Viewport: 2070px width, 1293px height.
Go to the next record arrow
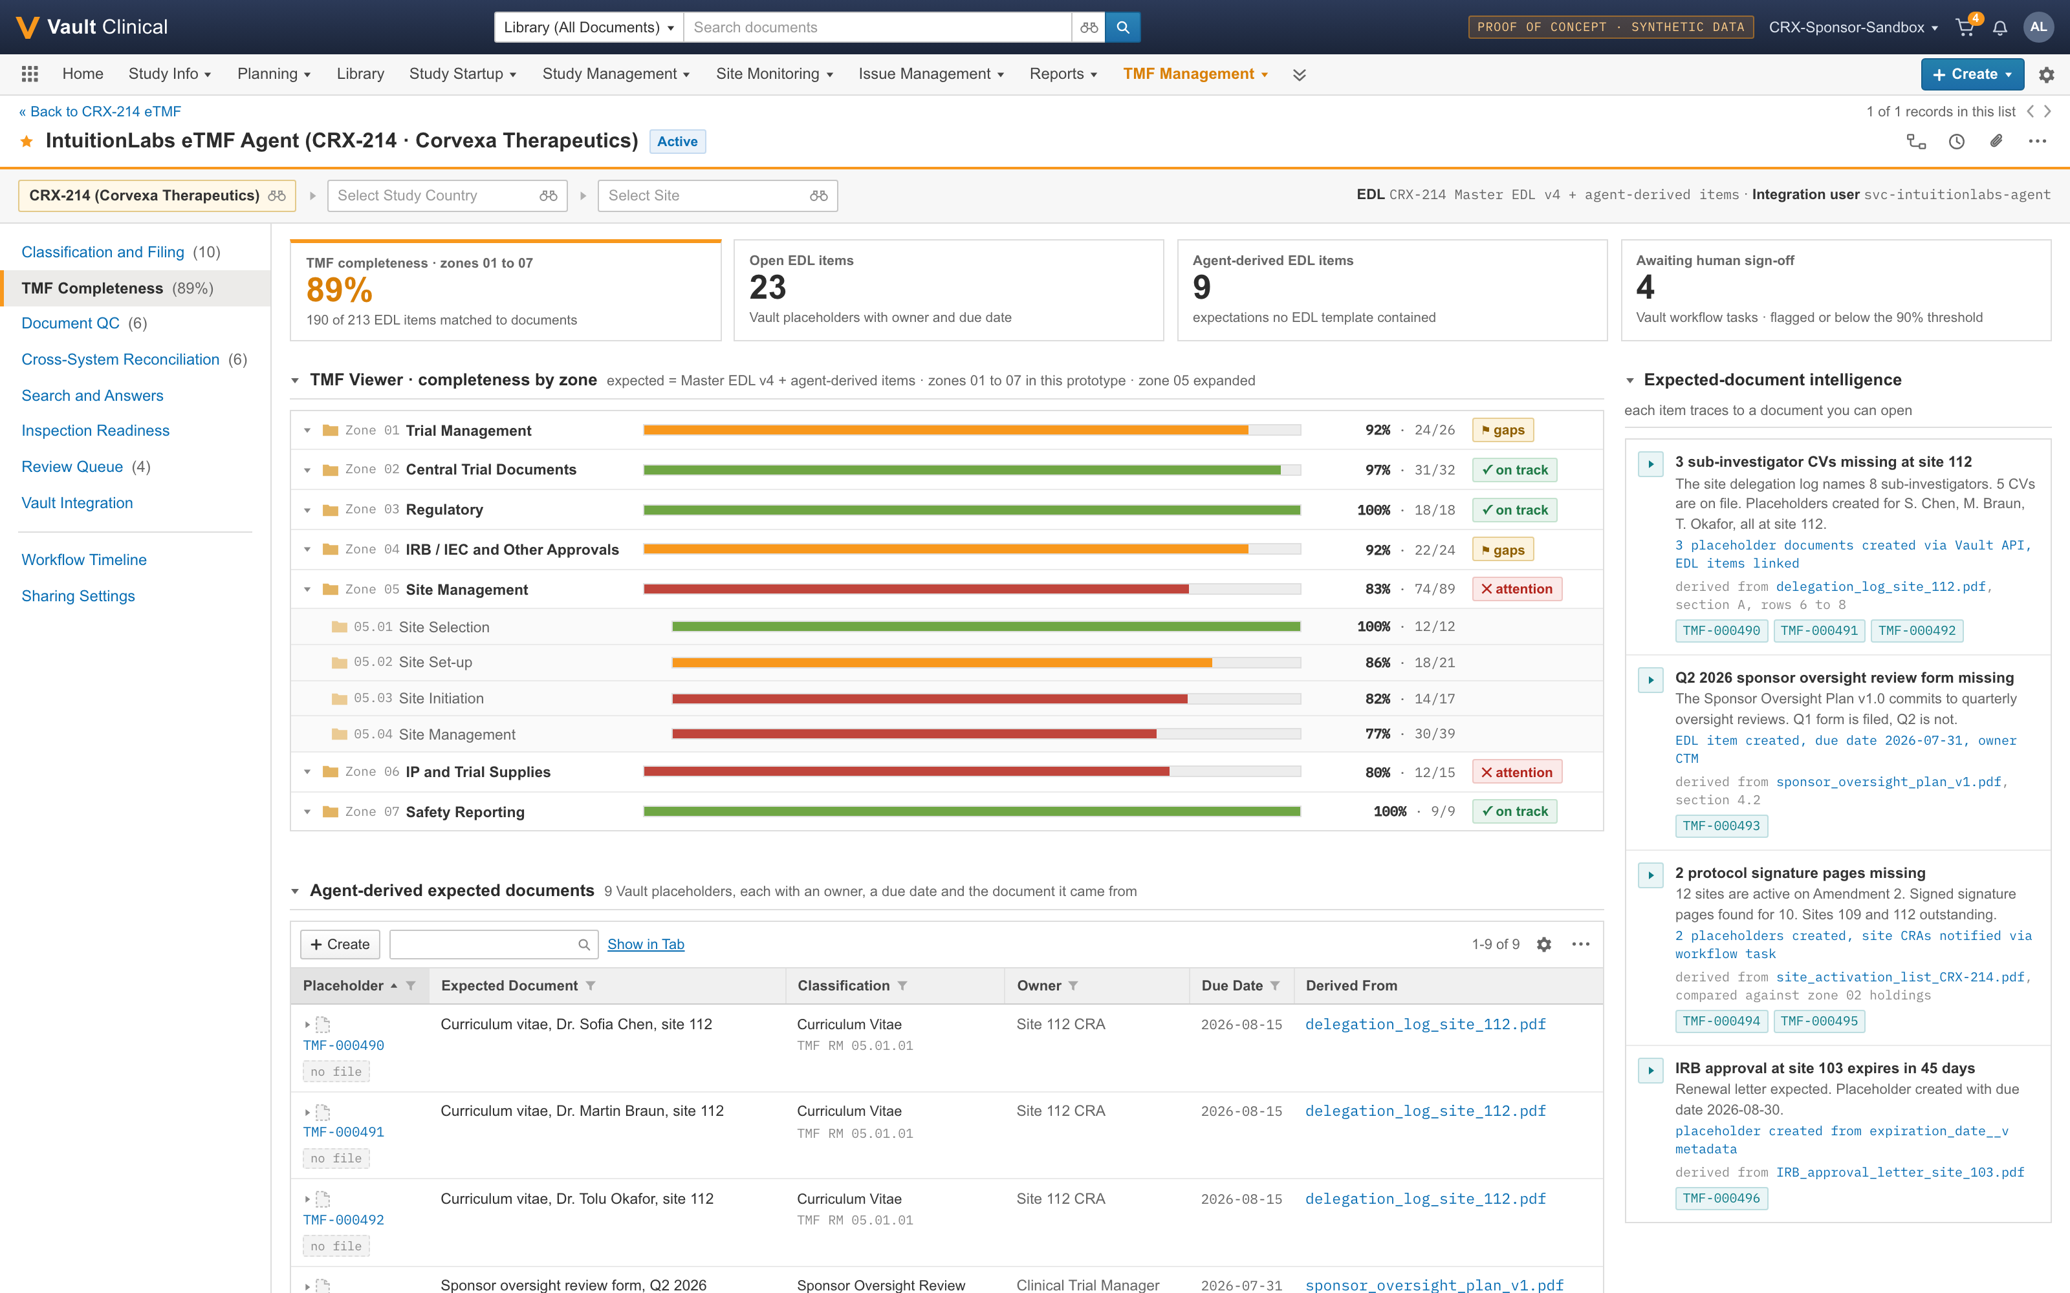[2048, 111]
